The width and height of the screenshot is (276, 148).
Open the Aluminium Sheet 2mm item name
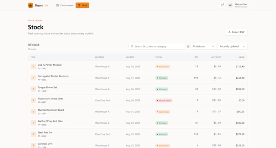(x=50, y=99)
